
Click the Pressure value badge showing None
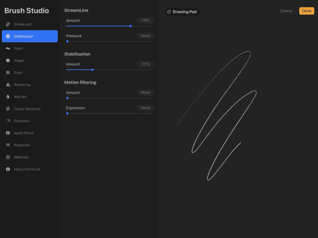(x=145, y=36)
